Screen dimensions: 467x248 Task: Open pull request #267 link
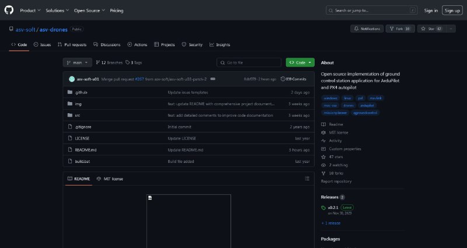(140, 79)
